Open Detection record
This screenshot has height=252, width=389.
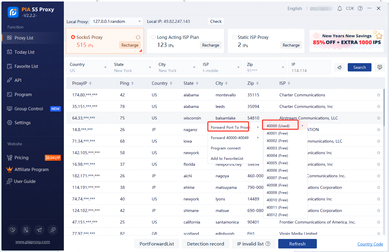click(x=205, y=244)
